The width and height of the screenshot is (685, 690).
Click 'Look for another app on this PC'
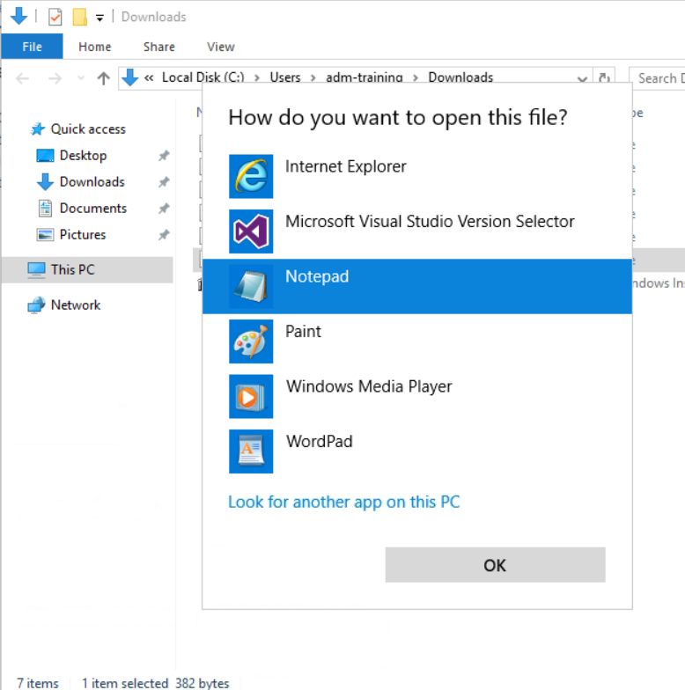343,502
